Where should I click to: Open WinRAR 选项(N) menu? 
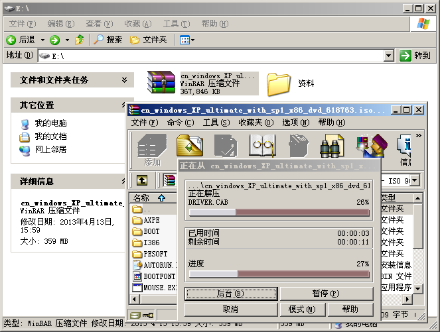click(x=296, y=123)
